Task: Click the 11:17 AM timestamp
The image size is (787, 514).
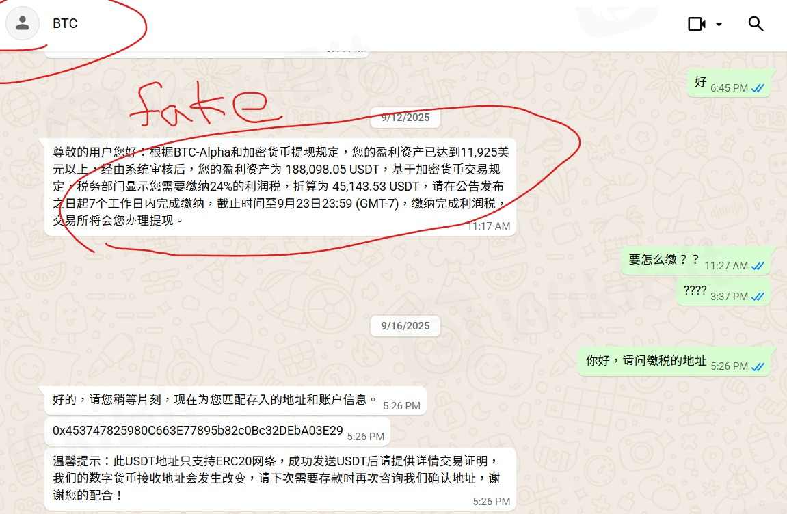Action: point(488,226)
